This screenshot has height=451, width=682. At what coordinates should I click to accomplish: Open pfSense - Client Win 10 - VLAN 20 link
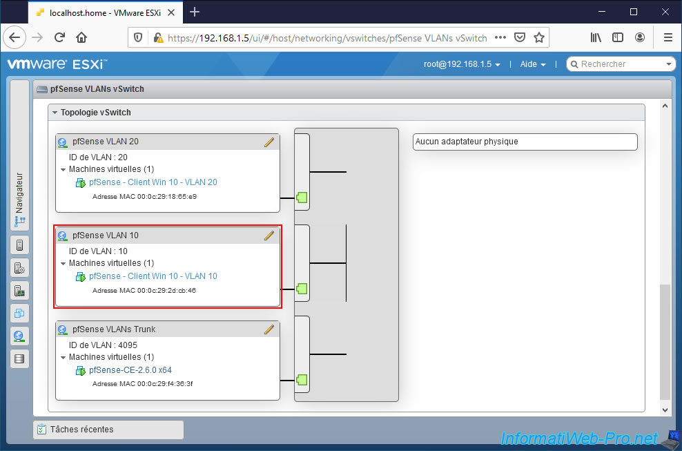click(153, 182)
